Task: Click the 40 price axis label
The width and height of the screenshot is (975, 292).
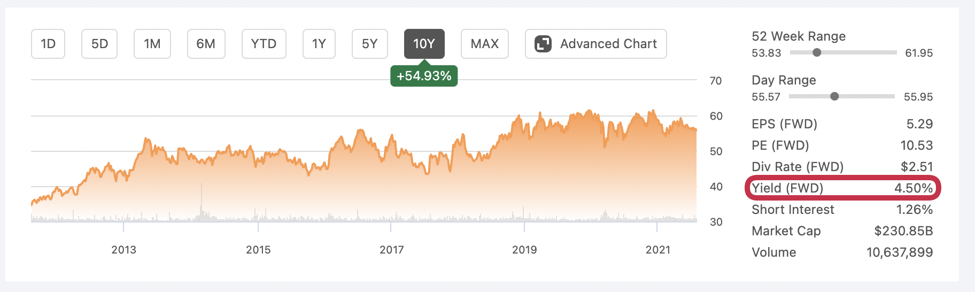Action: point(716,187)
